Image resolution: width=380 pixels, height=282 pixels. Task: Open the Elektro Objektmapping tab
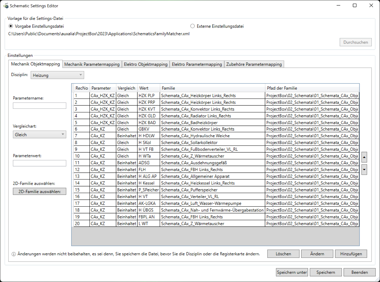(x=145, y=64)
